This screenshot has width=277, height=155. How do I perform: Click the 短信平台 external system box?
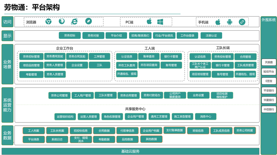[x=269, y=72]
